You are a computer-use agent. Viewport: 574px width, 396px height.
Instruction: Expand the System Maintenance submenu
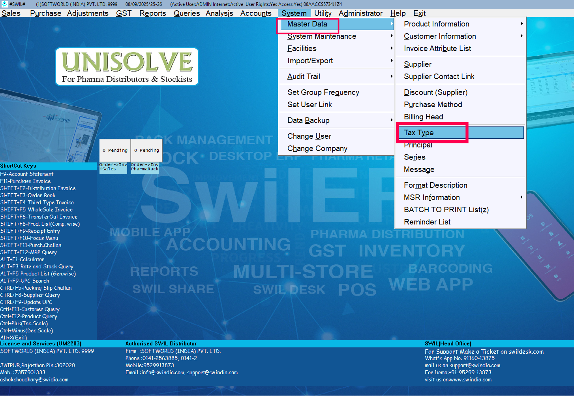click(337, 36)
